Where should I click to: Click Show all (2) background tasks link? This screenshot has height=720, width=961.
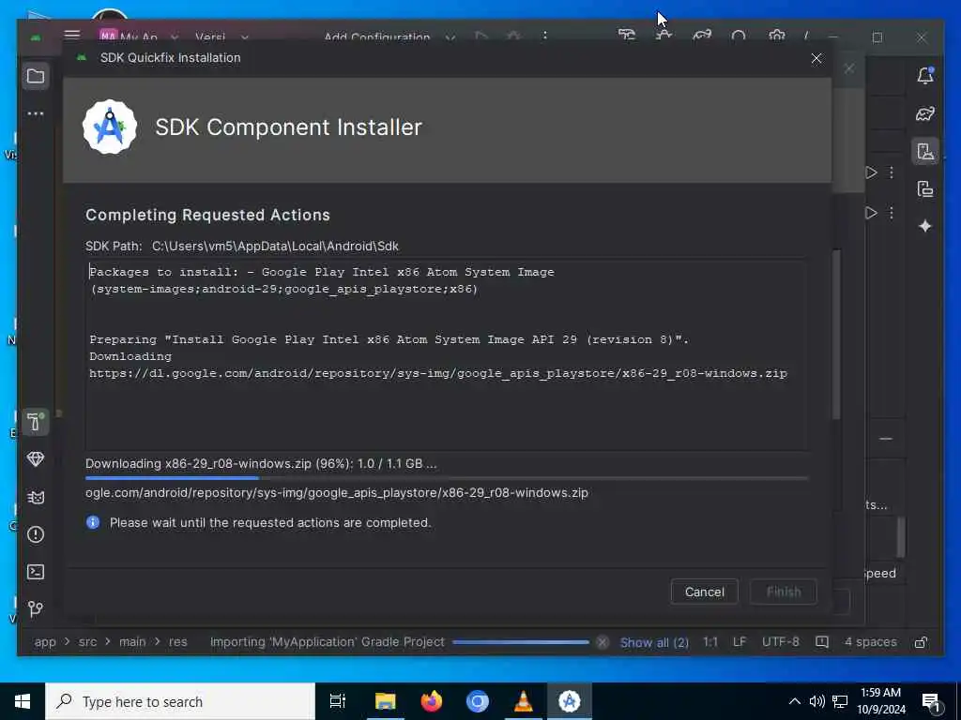point(654,642)
